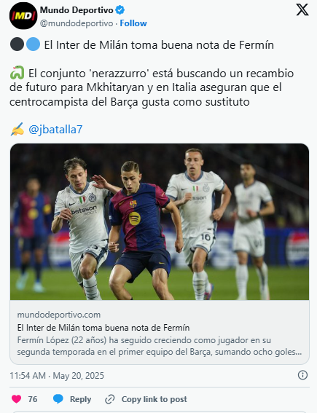Viewport: 317px width, 413px height.
Task: Open the Fermín match photo thumbnail
Action: (x=160, y=221)
